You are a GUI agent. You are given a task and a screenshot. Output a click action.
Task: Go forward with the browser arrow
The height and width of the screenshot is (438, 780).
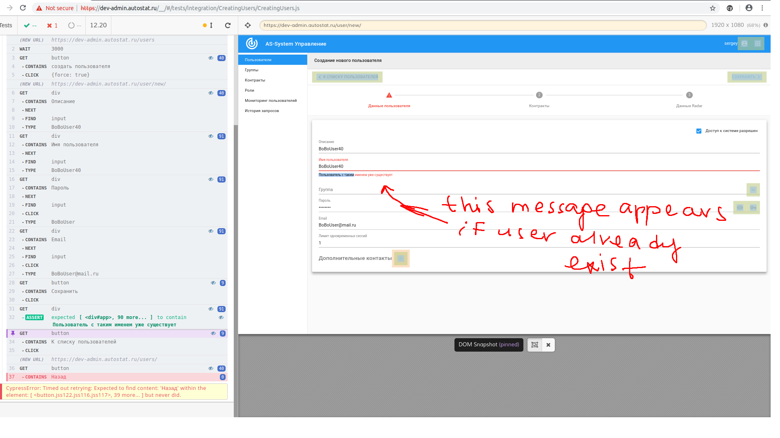click(10, 8)
